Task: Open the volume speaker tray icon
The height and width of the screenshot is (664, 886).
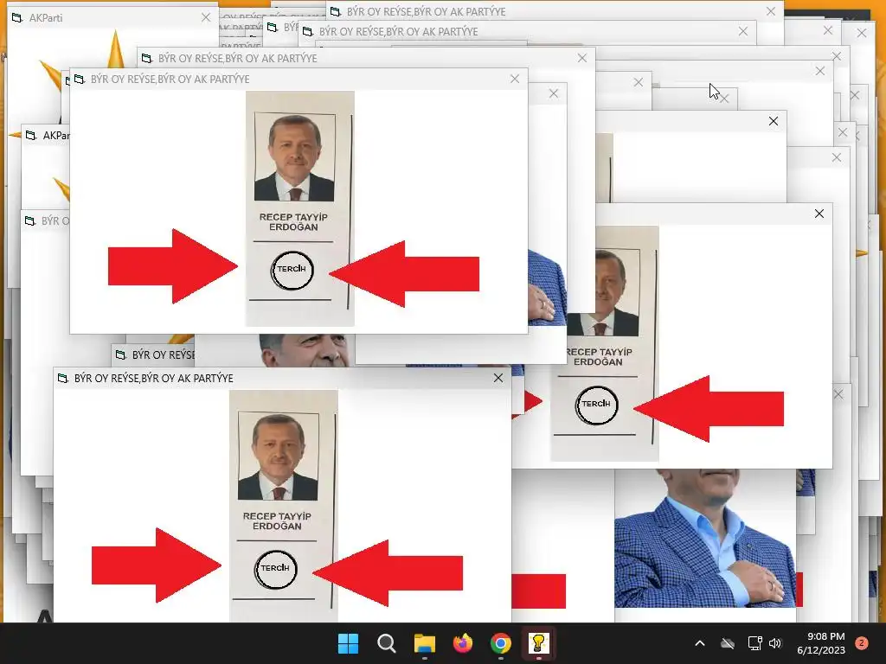Action: (774, 643)
